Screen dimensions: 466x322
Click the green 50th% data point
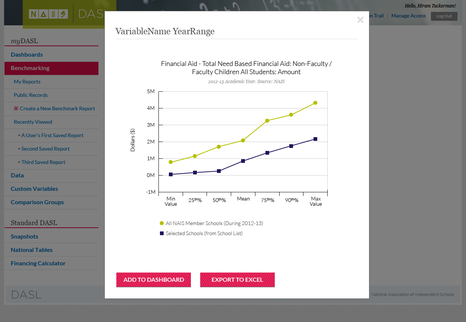click(219, 147)
